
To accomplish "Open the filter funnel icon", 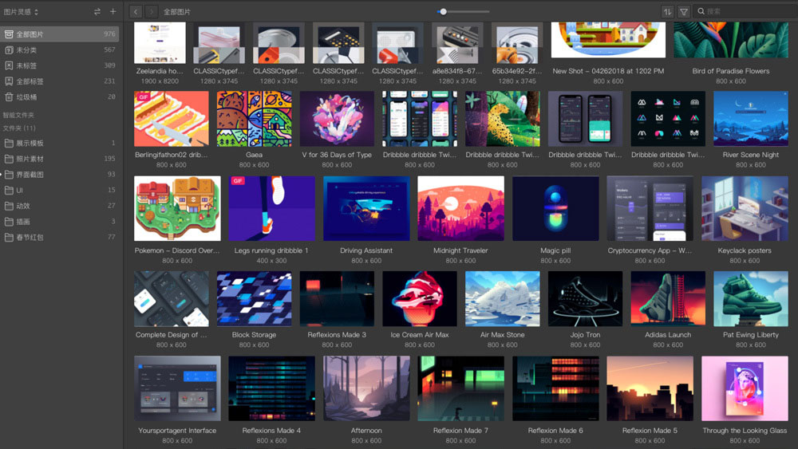I will pyautogui.click(x=684, y=12).
